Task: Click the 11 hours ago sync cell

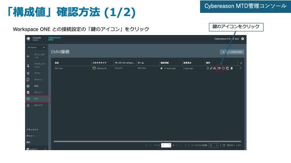Action: (170, 68)
